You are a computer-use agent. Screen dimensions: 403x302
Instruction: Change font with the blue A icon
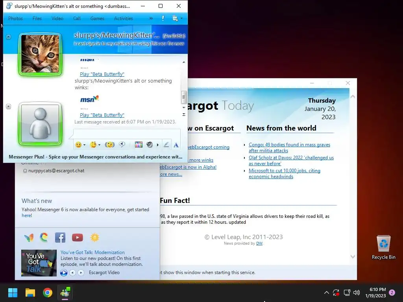tap(176, 145)
